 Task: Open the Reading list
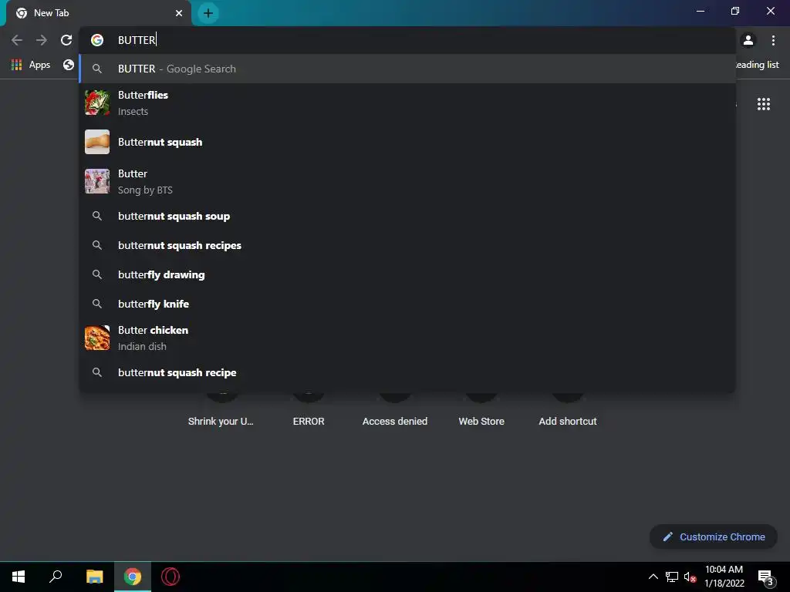click(x=758, y=65)
